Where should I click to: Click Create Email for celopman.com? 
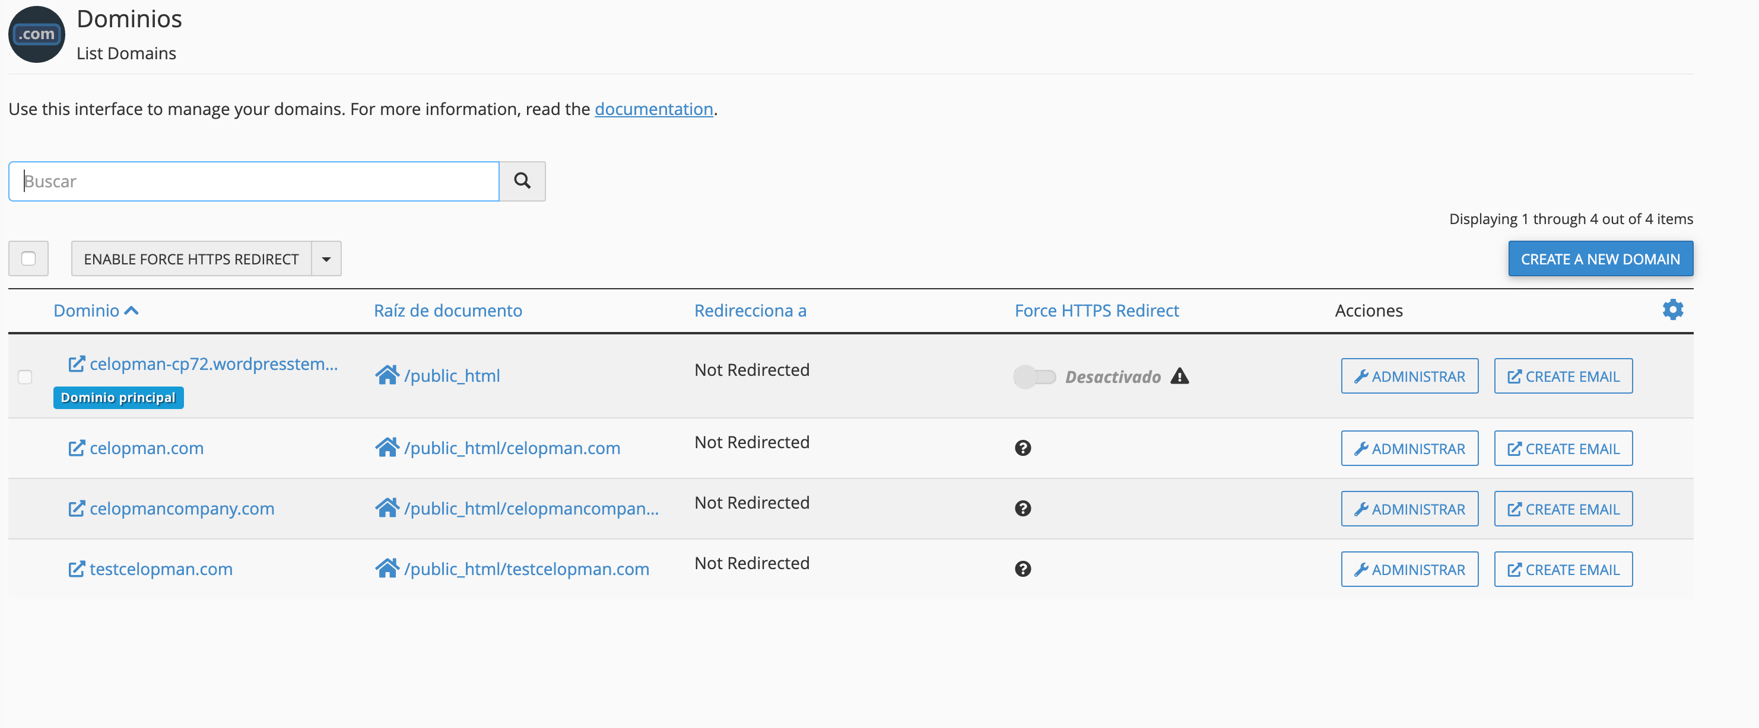(x=1563, y=448)
